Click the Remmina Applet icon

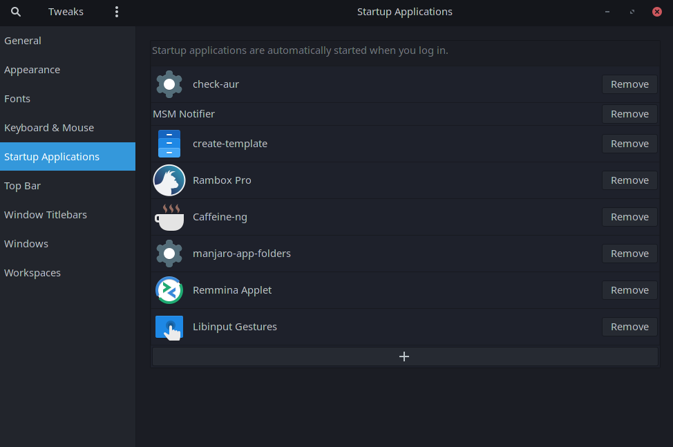tap(169, 290)
